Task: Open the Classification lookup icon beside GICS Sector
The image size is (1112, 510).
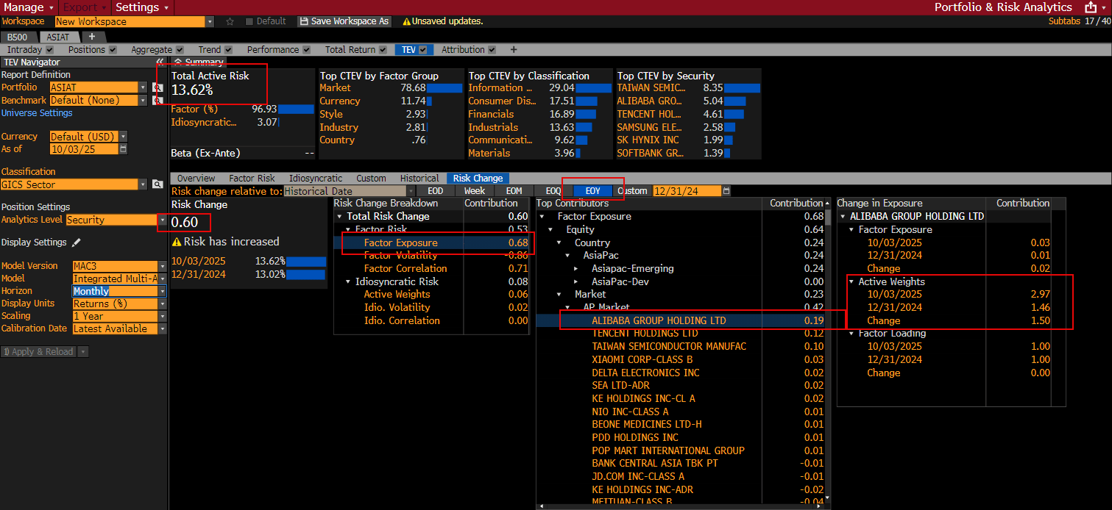Action: click(157, 184)
